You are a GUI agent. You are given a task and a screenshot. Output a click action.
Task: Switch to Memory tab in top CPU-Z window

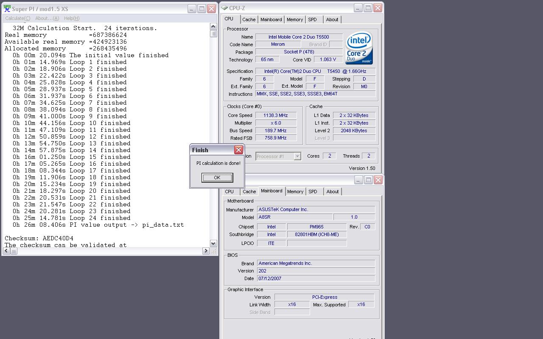coord(295,19)
